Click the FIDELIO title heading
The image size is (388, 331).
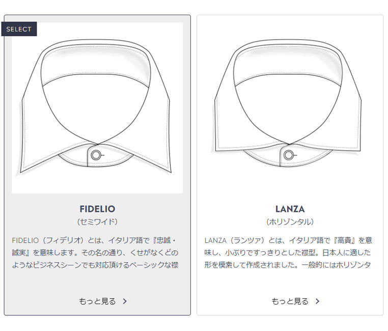[97, 209]
